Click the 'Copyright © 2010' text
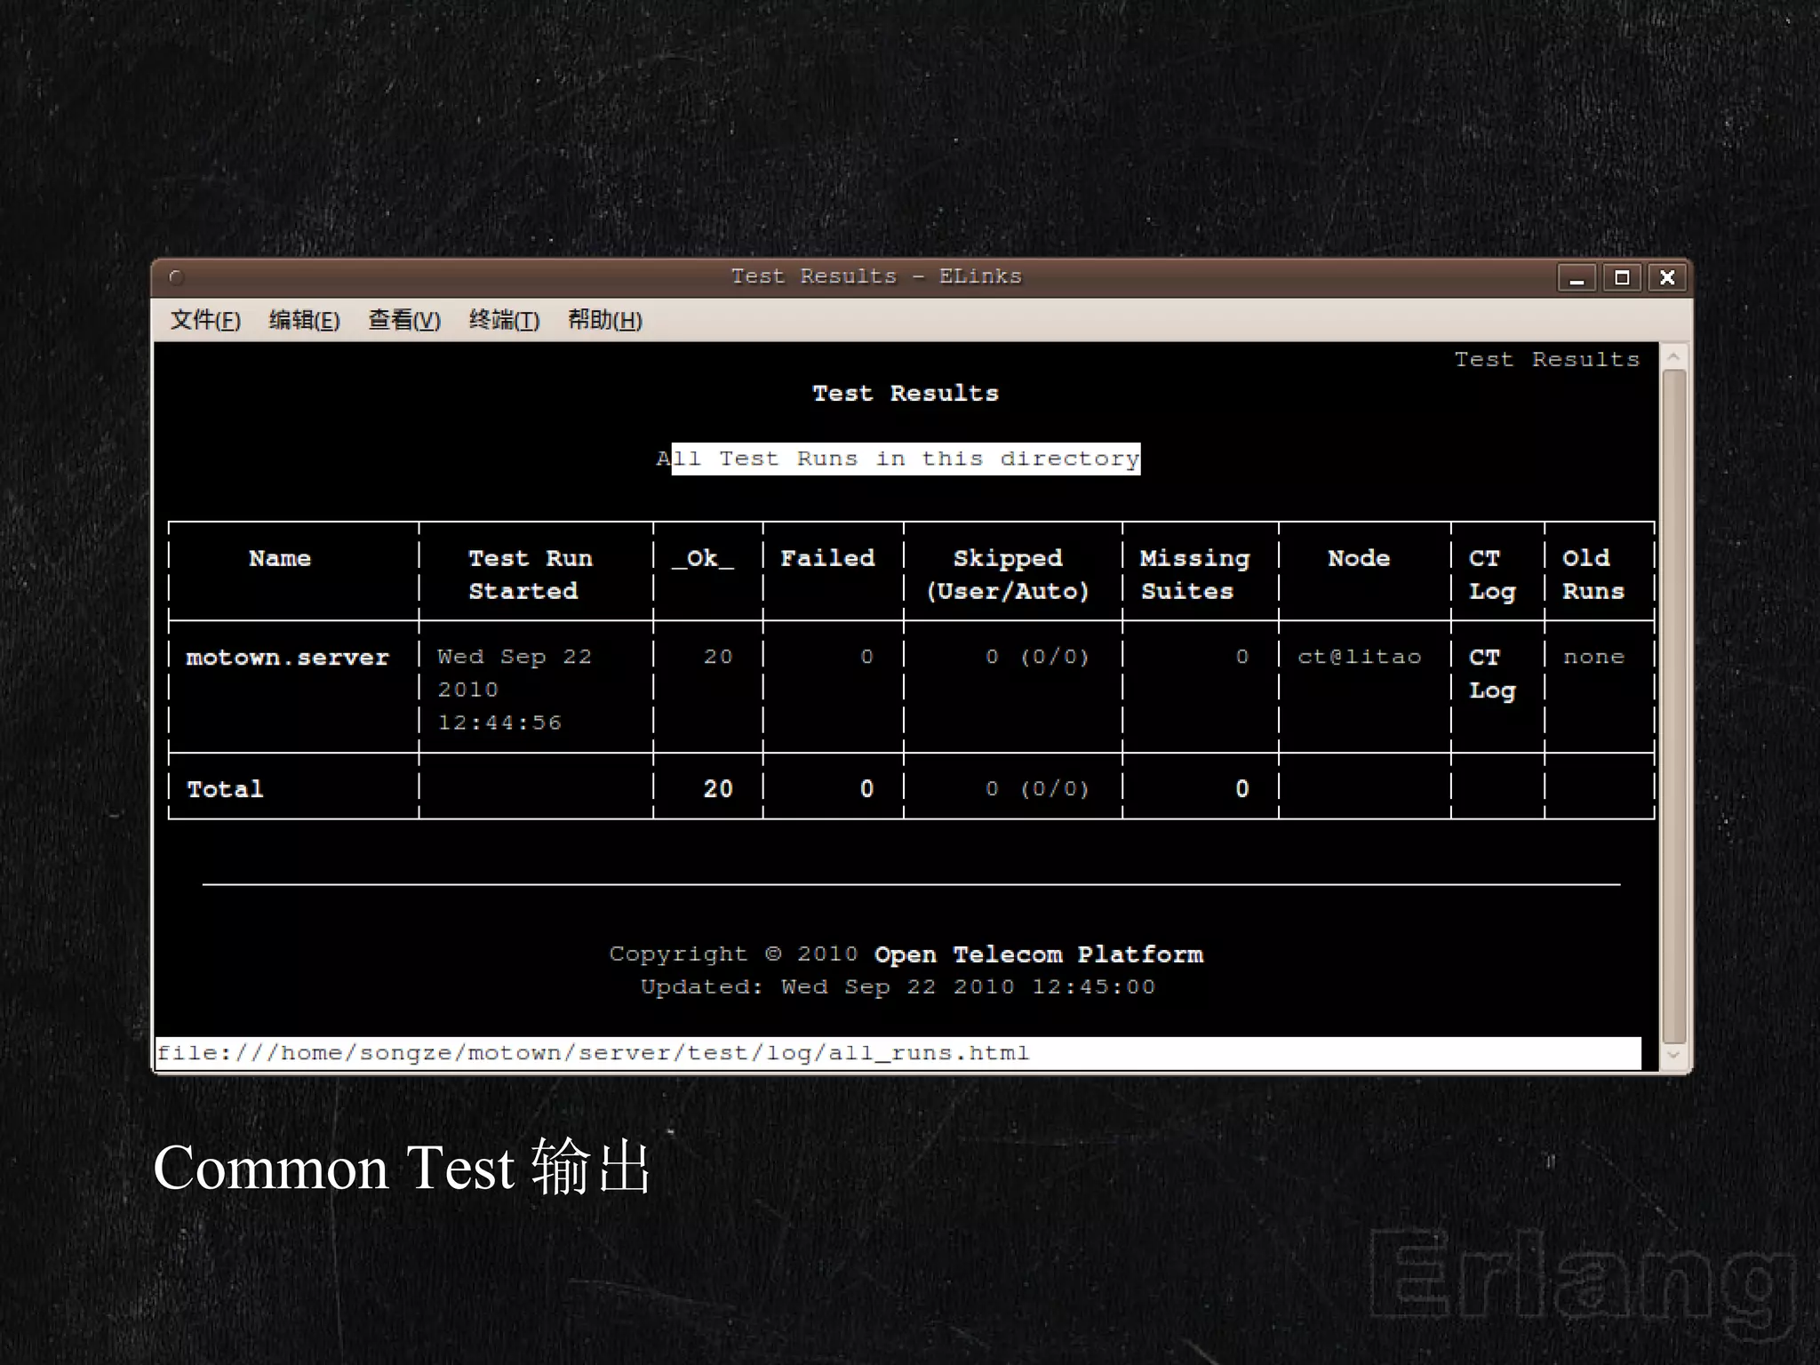Screen dimensions: 1820x1365 [x=733, y=954]
